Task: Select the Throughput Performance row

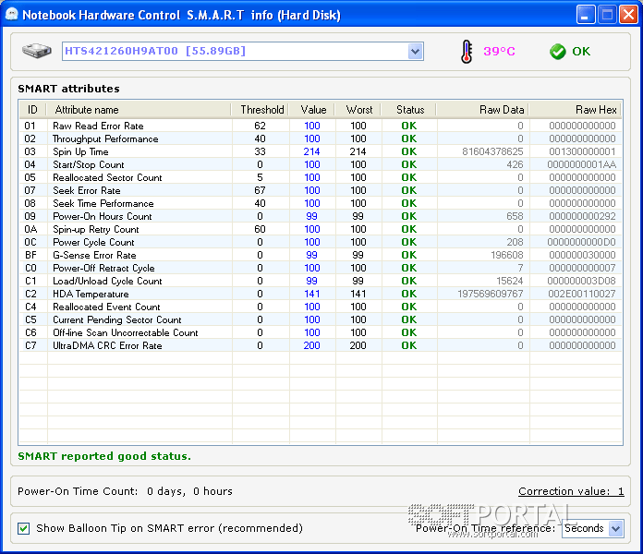Action: pyautogui.click(x=321, y=138)
